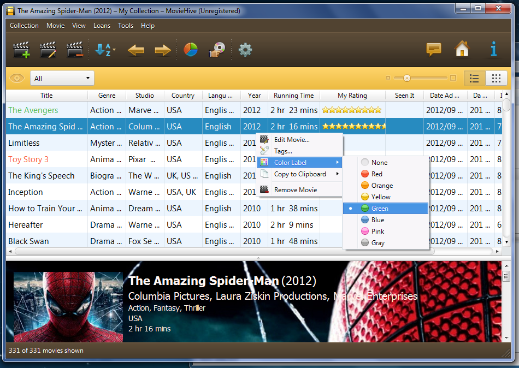Click the horizontal scrollbar right arrow
The width and height of the screenshot is (519, 368).
click(497, 252)
